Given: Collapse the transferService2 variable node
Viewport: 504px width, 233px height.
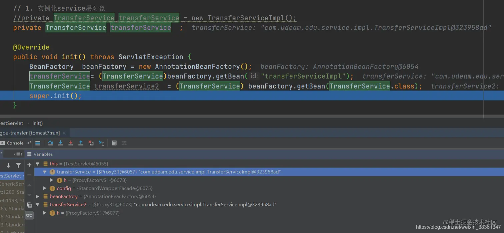Looking at the screenshot, I should coord(38,205).
